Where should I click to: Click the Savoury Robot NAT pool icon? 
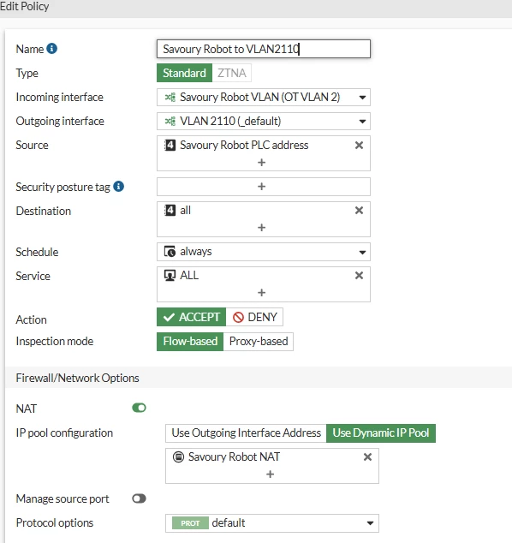click(178, 456)
